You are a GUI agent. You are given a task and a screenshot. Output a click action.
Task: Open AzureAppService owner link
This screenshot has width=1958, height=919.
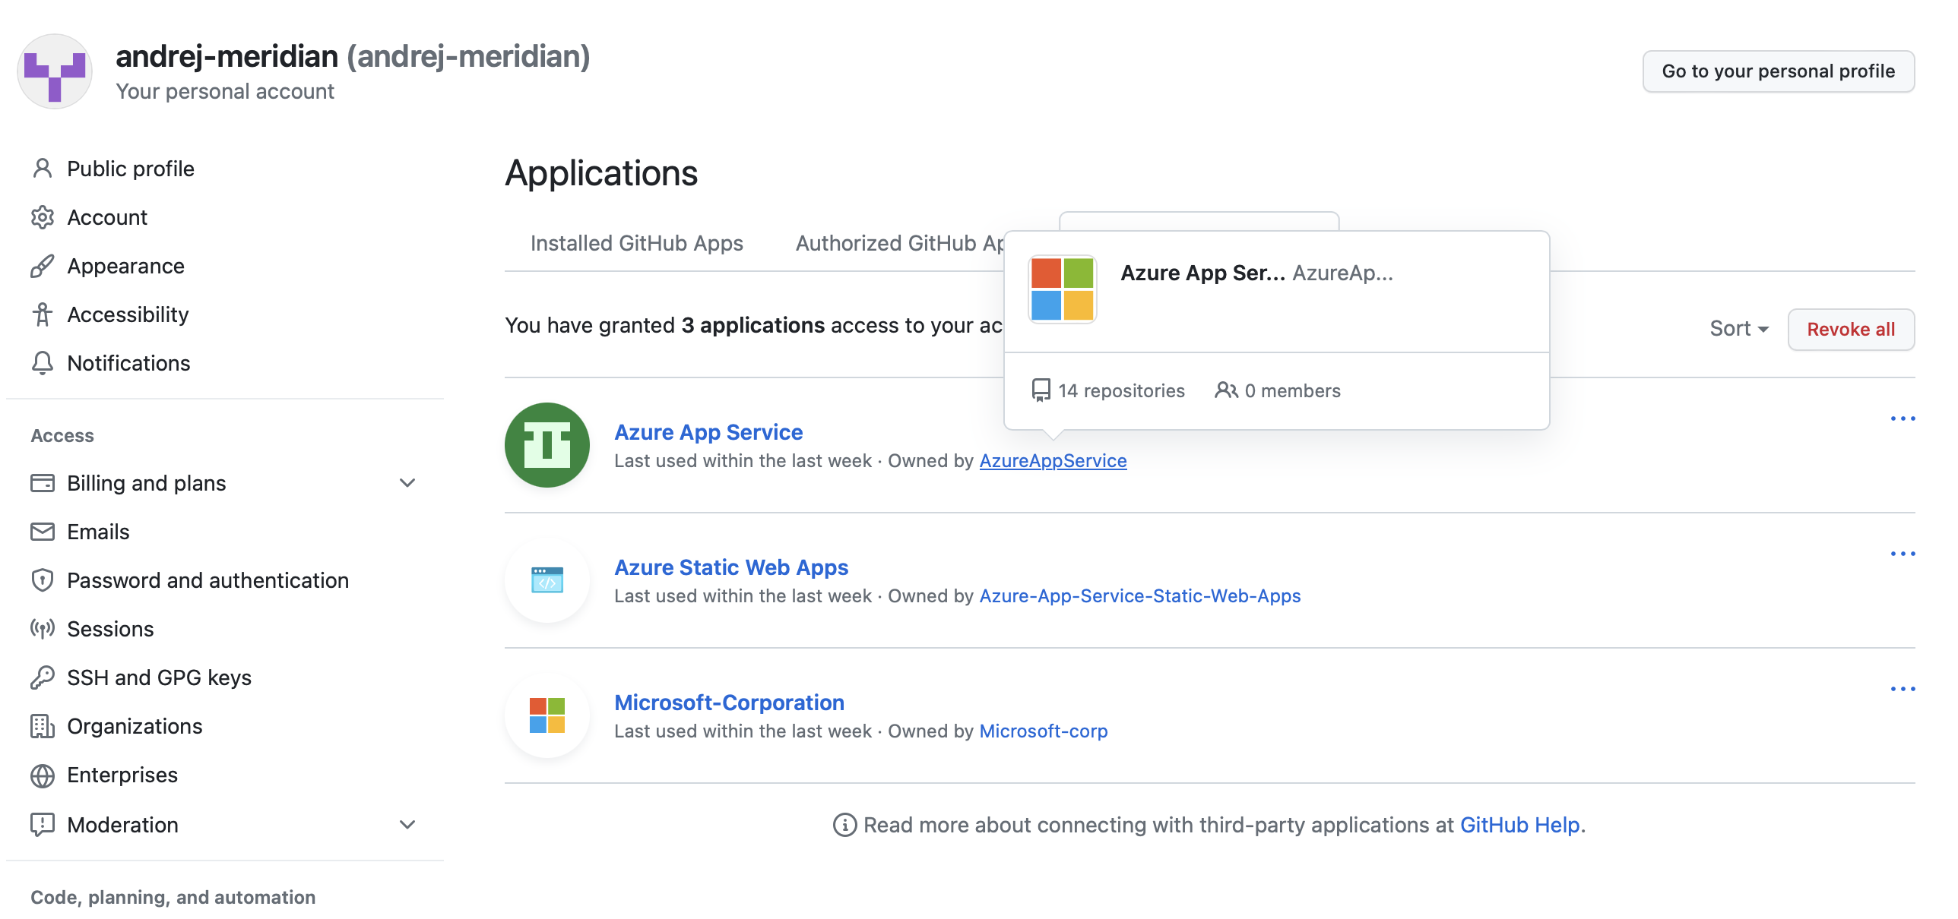click(x=1053, y=461)
